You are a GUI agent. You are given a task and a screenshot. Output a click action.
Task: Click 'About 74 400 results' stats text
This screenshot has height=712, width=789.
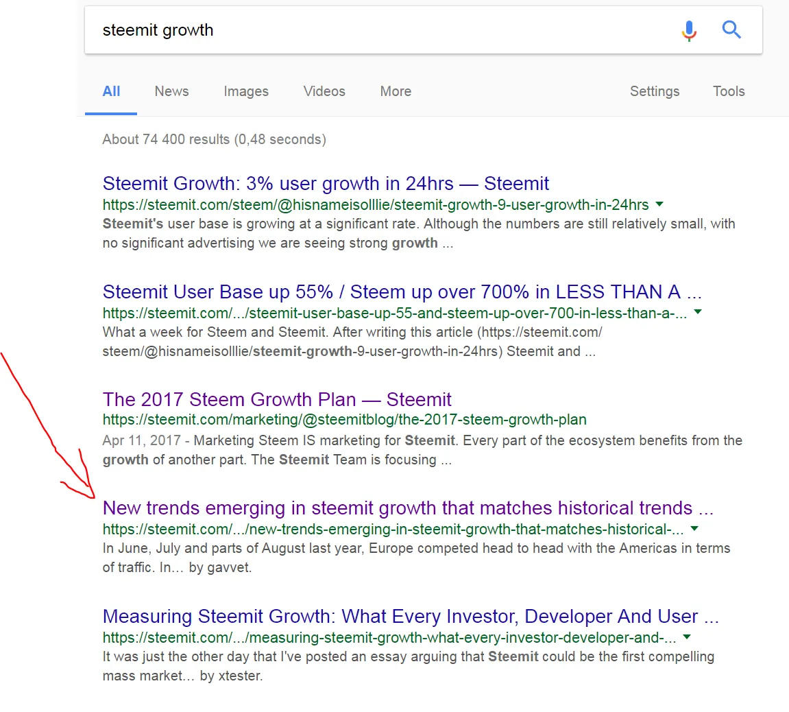[x=215, y=139]
